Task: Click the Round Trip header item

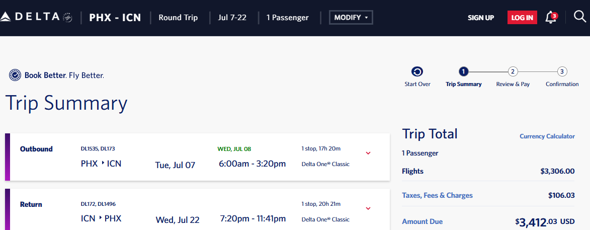Action: [178, 18]
